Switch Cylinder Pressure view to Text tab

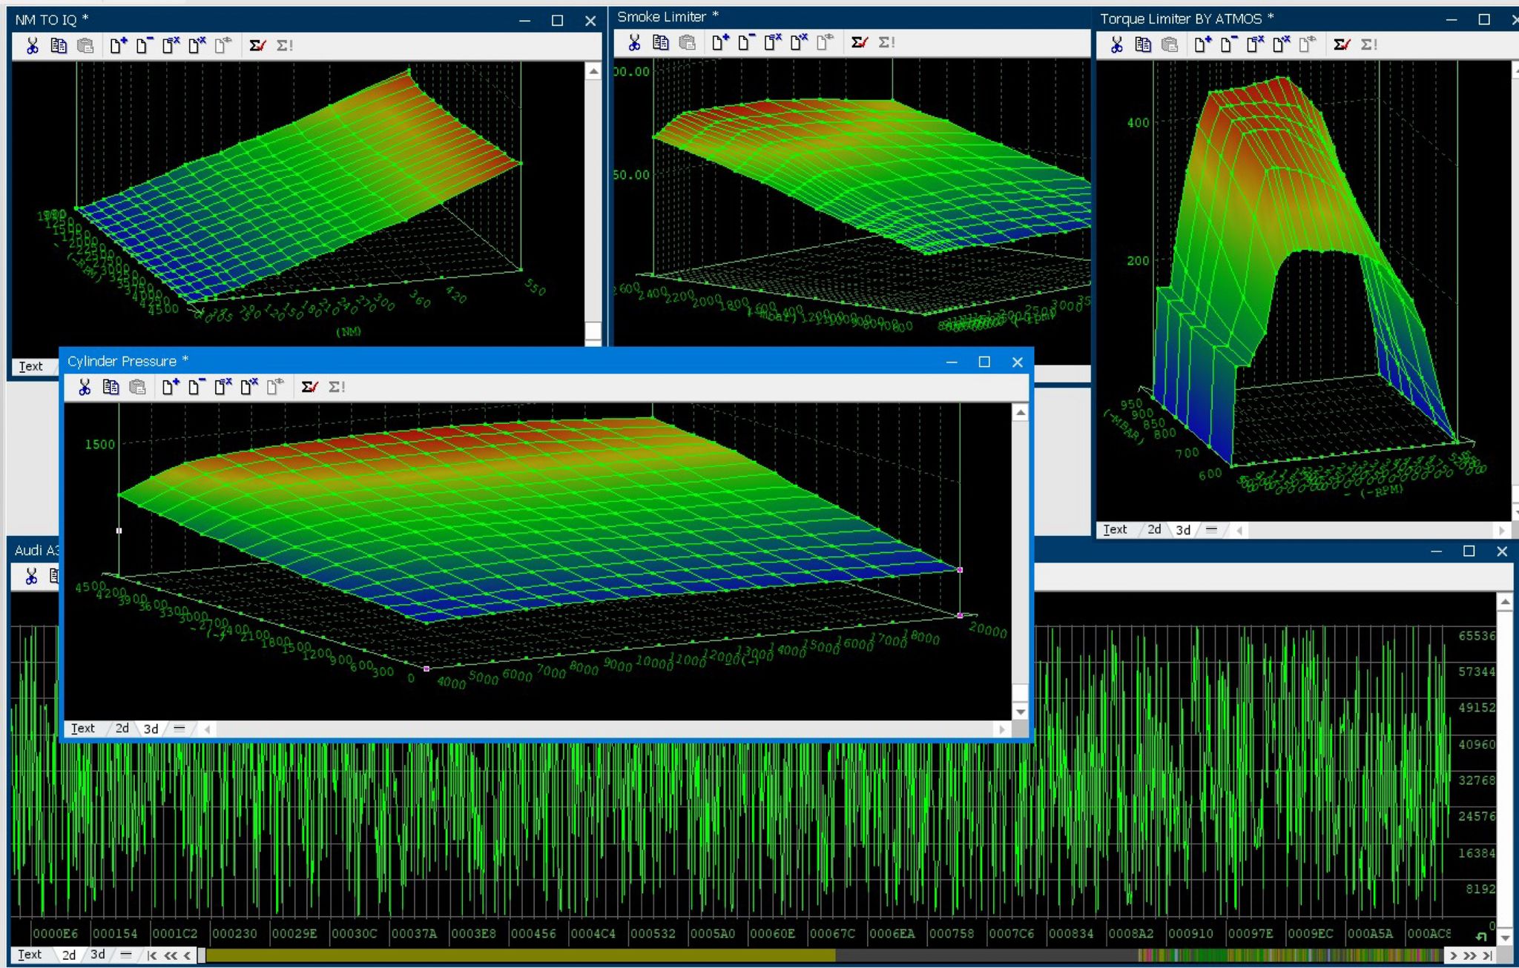[82, 729]
